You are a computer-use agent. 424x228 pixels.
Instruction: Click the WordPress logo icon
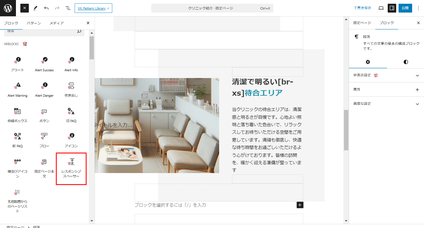(8, 8)
